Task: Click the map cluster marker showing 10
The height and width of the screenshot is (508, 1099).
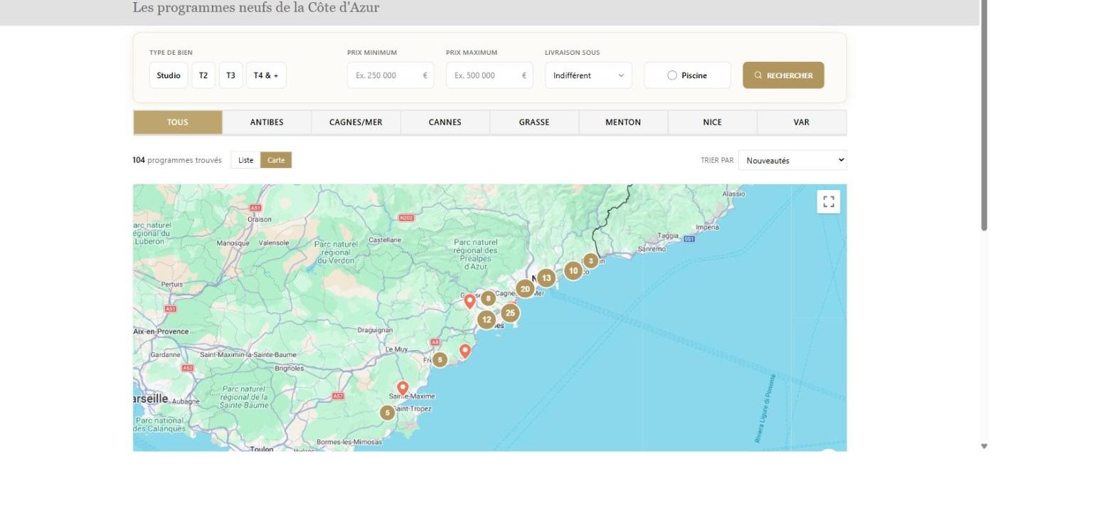Action: click(x=573, y=271)
